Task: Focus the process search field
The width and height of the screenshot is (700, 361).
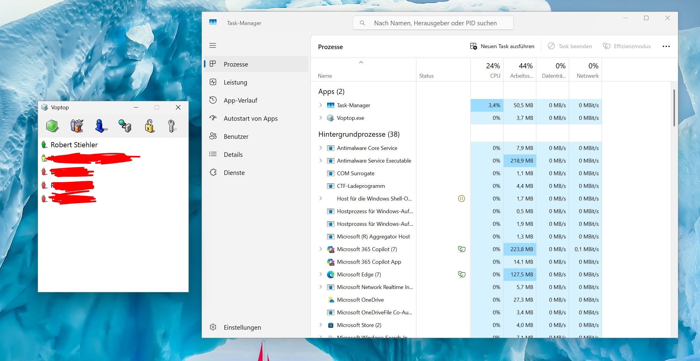Action: pyautogui.click(x=435, y=23)
